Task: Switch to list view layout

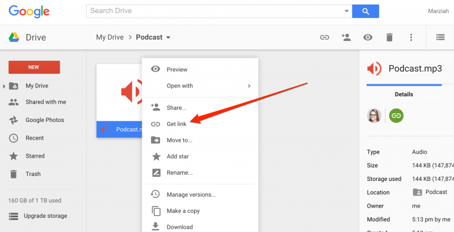Action: point(440,37)
